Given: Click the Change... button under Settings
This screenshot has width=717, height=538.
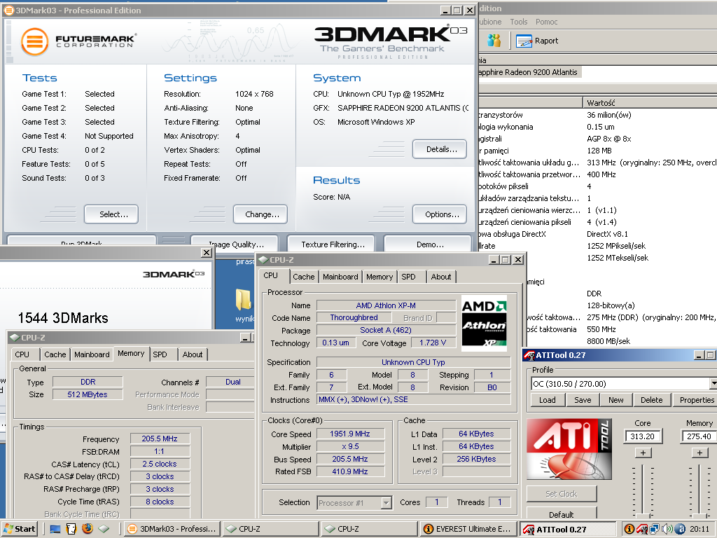Looking at the screenshot, I should pos(260,214).
